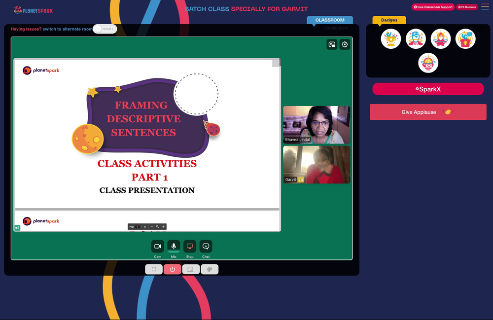Click the page number input field
Screen dimensions: 493x320
pyautogui.click(x=138, y=227)
